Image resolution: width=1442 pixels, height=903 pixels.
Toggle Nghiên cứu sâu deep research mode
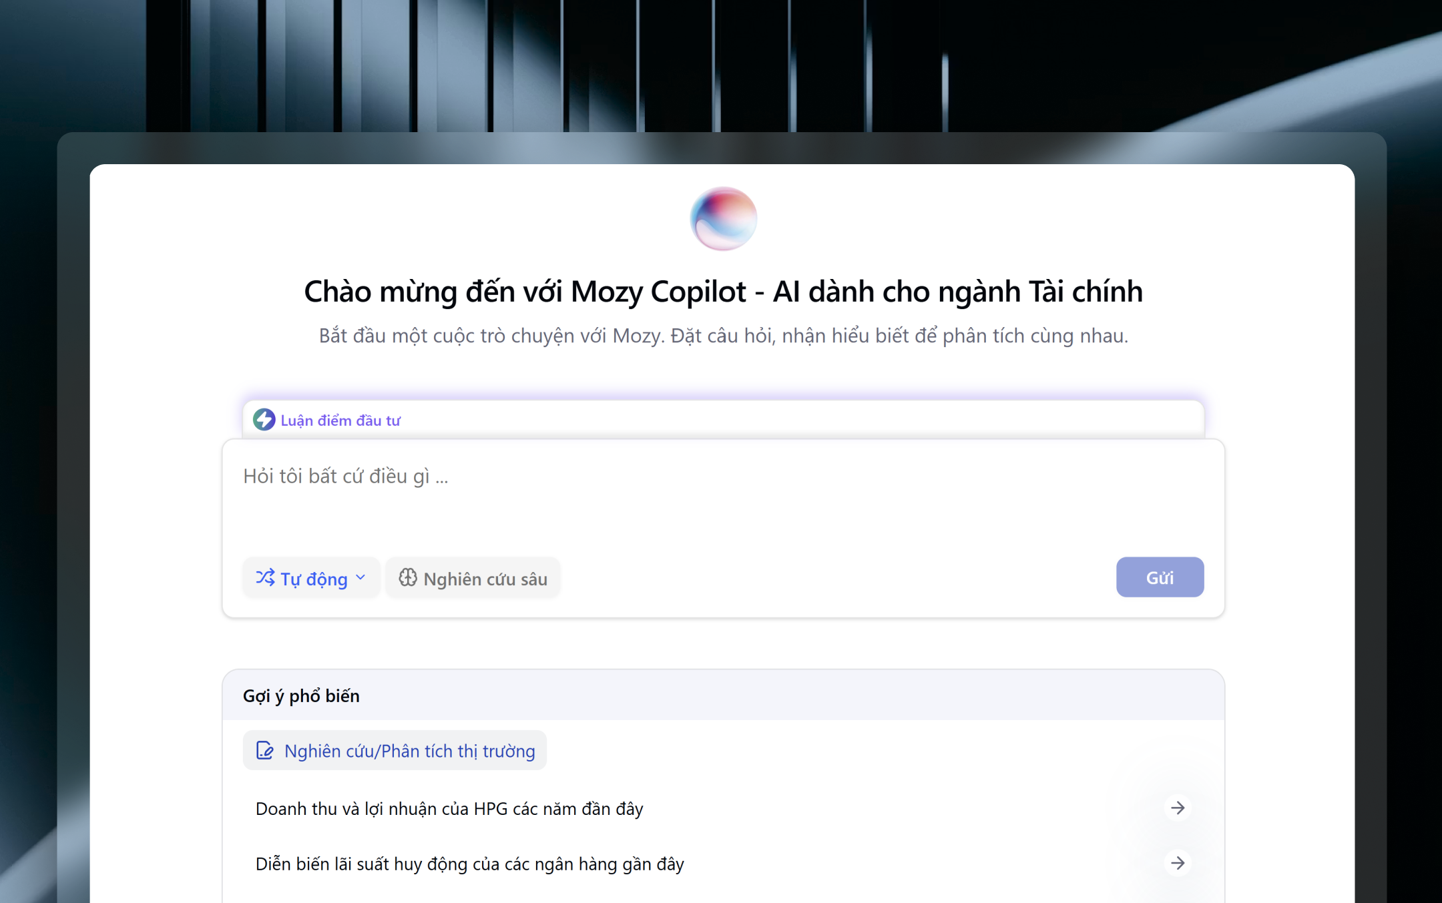(x=473, y=578)
